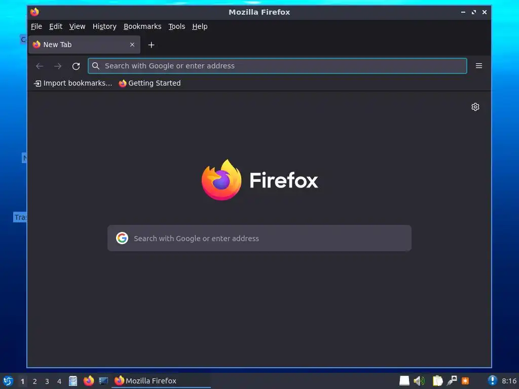
Task: Click the forward navigation arrow
Action: pyautogui.click(x=58, y=66)
